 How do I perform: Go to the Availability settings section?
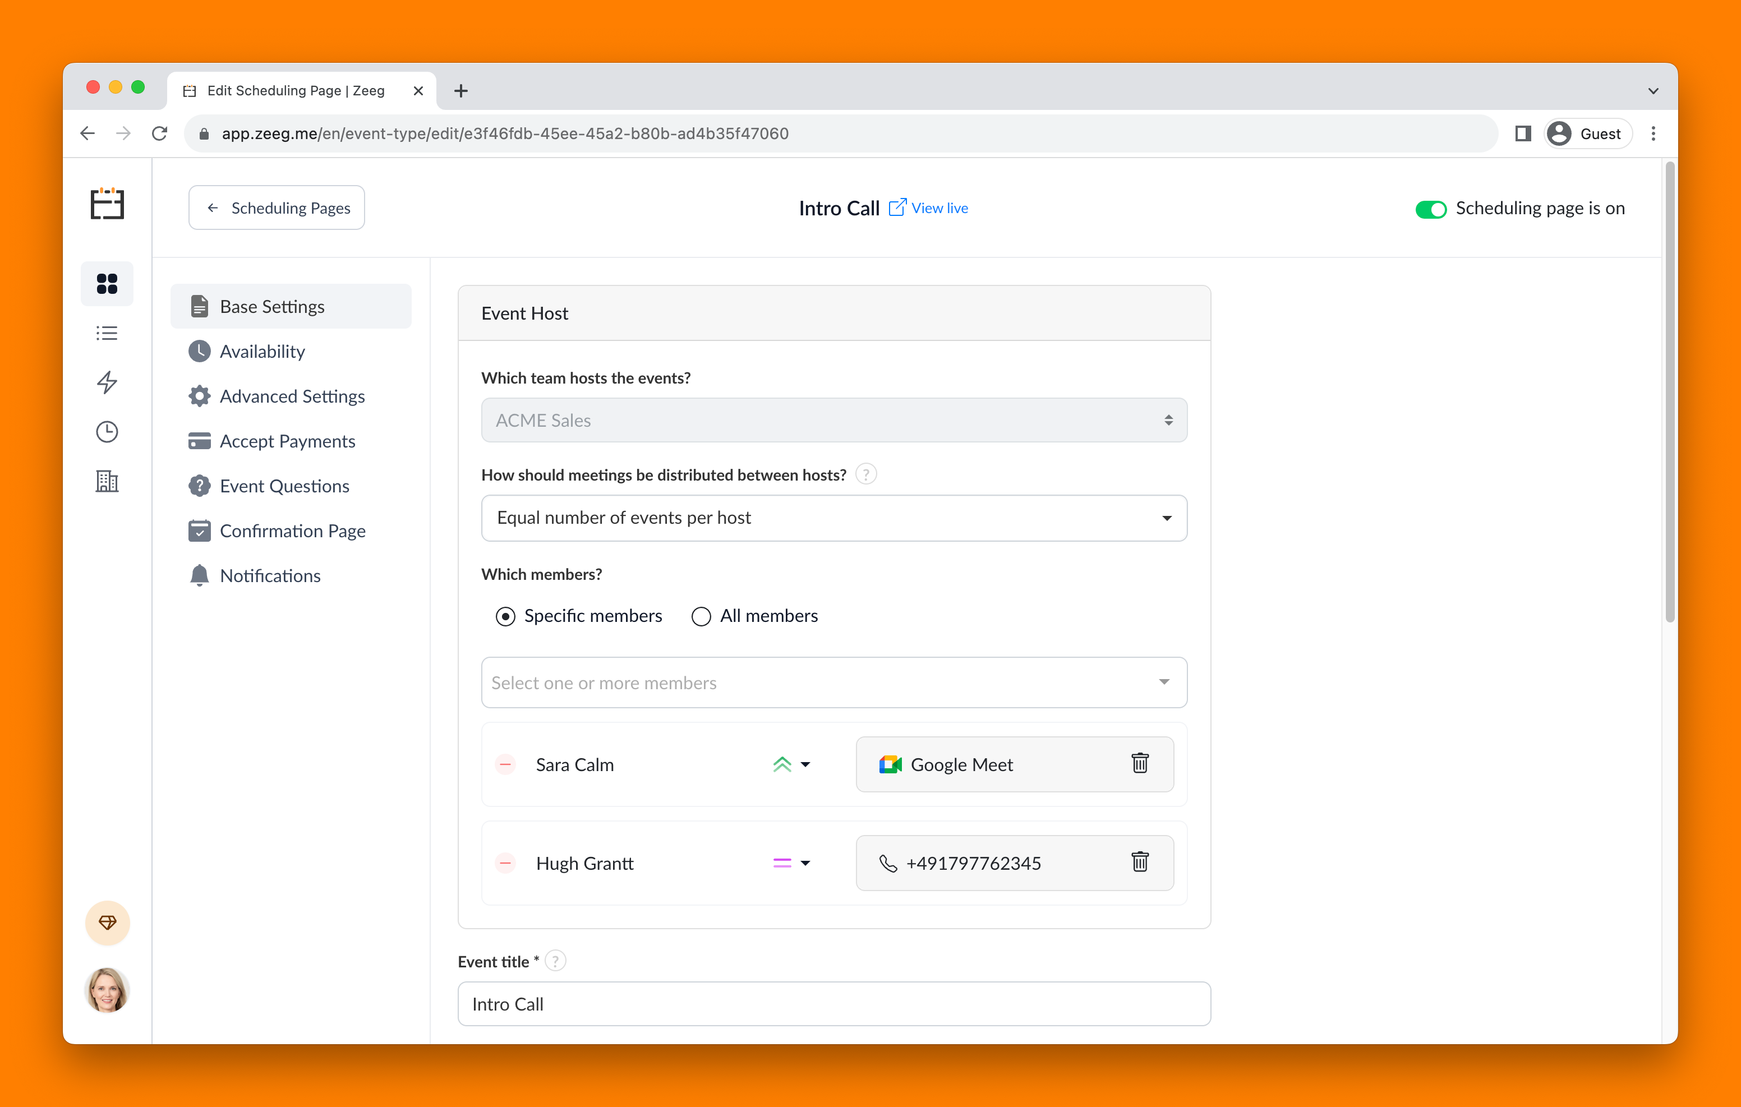[x=262, y=352]
